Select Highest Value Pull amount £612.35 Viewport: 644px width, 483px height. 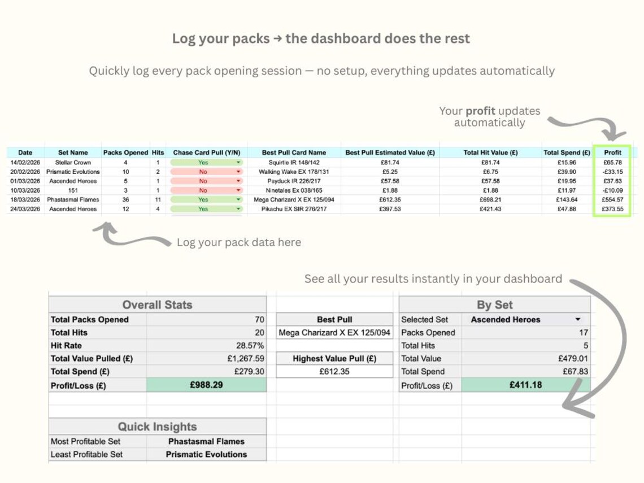point(334,371)
